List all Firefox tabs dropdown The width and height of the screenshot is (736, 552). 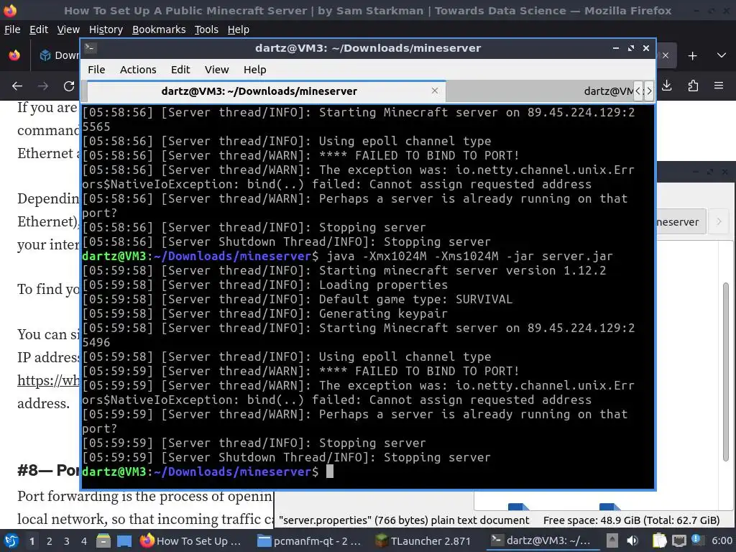[x=722, y=56]
